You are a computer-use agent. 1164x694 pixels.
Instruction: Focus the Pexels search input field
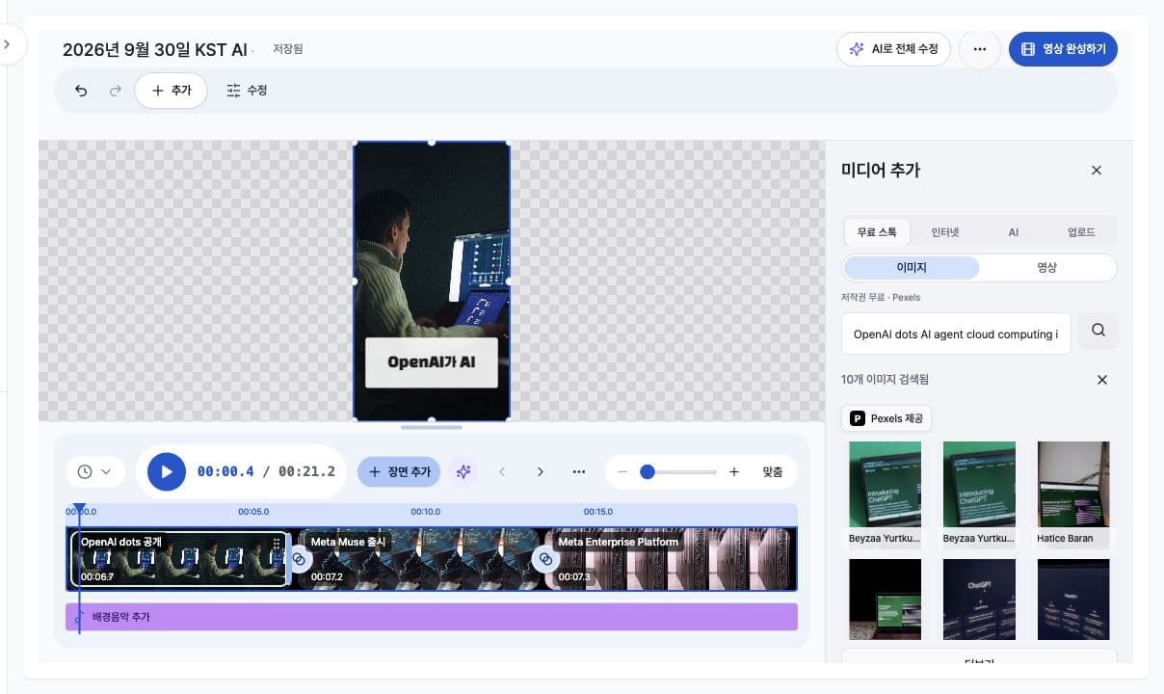click(956, 334)
